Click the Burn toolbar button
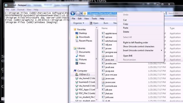Screen dimensions: 183x103 coord(106,23)
